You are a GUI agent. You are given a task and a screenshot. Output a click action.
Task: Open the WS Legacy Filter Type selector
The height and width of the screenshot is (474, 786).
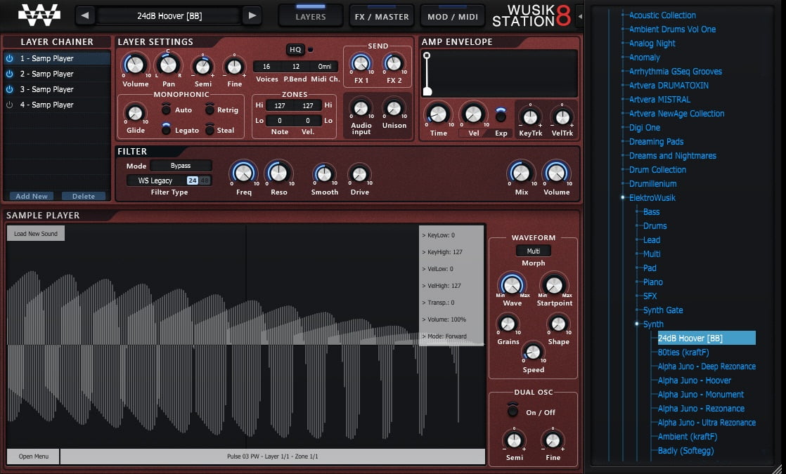pyautogui.click(x=169, y=180)
